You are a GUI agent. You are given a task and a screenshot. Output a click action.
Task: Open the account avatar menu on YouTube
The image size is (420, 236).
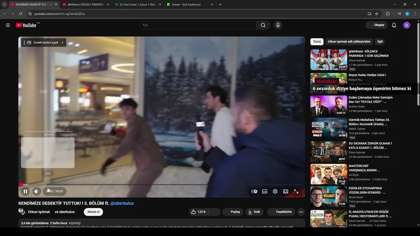tap(407, 25)
